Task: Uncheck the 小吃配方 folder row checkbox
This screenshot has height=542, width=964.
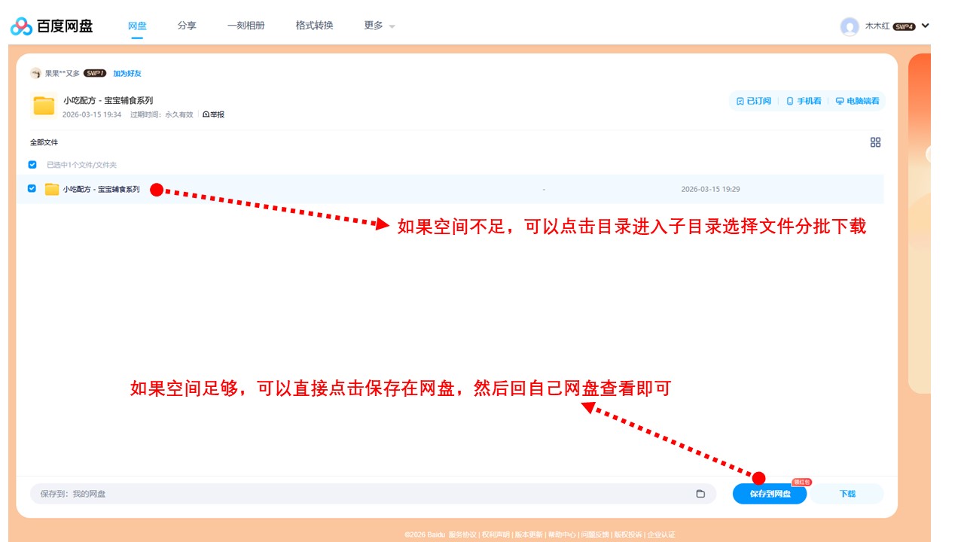Action: pos(32,189)
